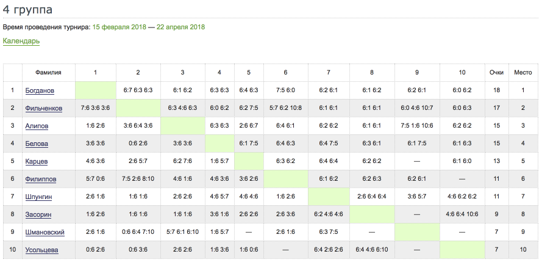Click the end date 22 апреля 2018
The width and height of the screenshot is (542, 262).
(181, 27)
